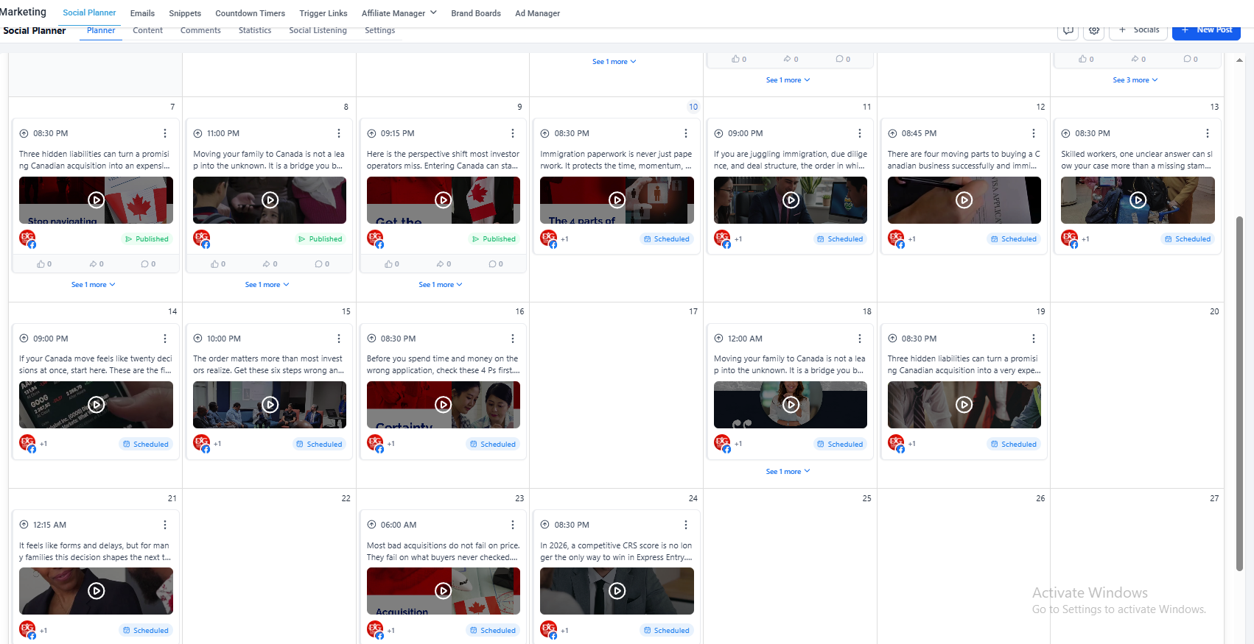Open options menu for the 12:15 AM post on day 21
Viewport: 1254px width, 644px height.
pyautogui.click(x=165, y=525)
